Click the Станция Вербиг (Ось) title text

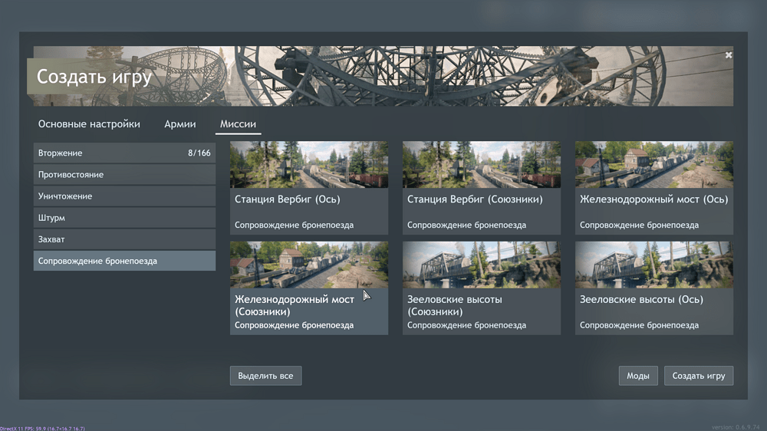click(x=288, y=199)
